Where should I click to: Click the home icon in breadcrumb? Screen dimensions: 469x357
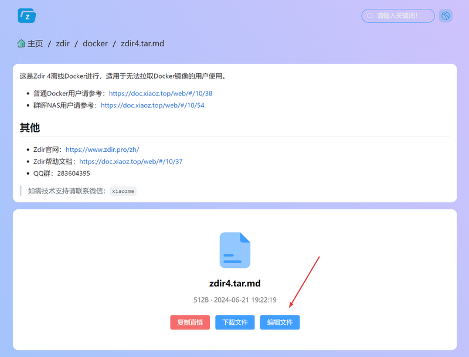[x=21, y=43]
